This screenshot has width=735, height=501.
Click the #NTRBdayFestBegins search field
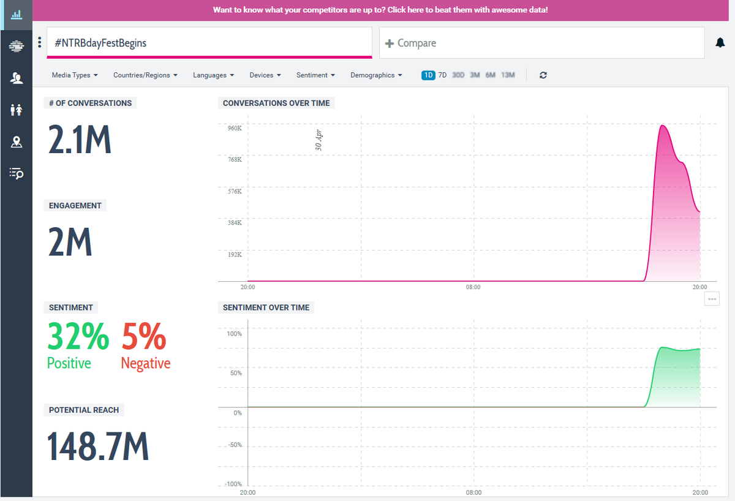coord(209,43)
